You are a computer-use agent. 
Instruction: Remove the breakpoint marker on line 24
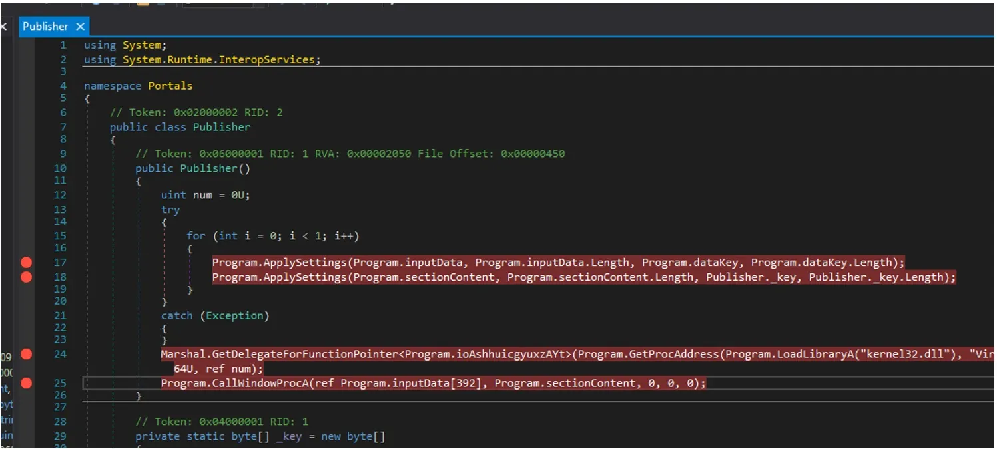27,354
